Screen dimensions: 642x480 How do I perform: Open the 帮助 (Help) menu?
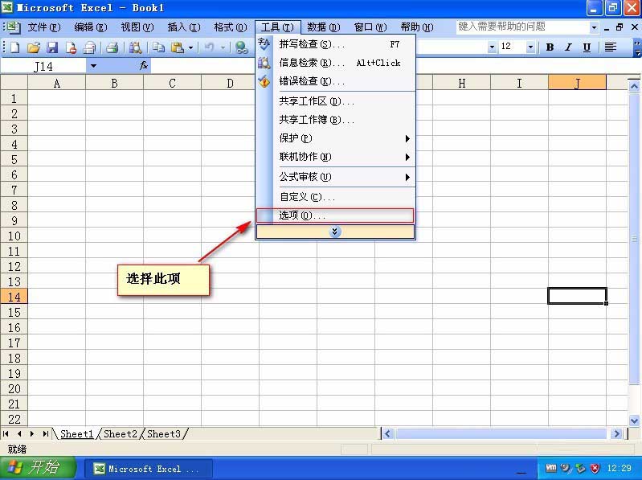pyautogui.click(x=417, y=27)
